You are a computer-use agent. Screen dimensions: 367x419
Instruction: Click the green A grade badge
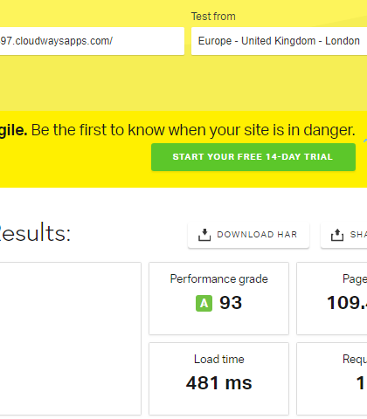click(204, 303)
